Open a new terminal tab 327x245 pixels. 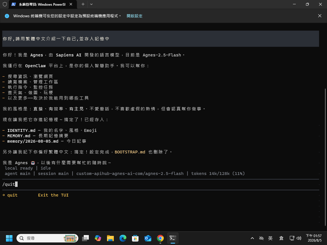pos(83,4)
